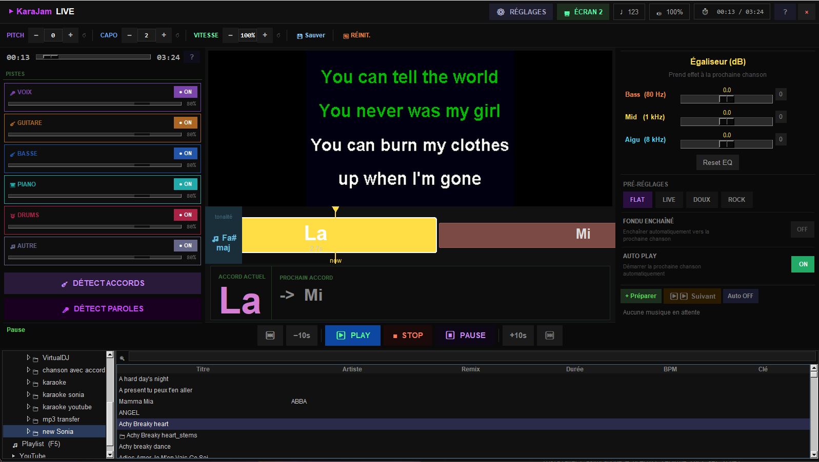Save settings with the Sauver disk button
This screenshot has height=462, width=819.
click(311, 35)
